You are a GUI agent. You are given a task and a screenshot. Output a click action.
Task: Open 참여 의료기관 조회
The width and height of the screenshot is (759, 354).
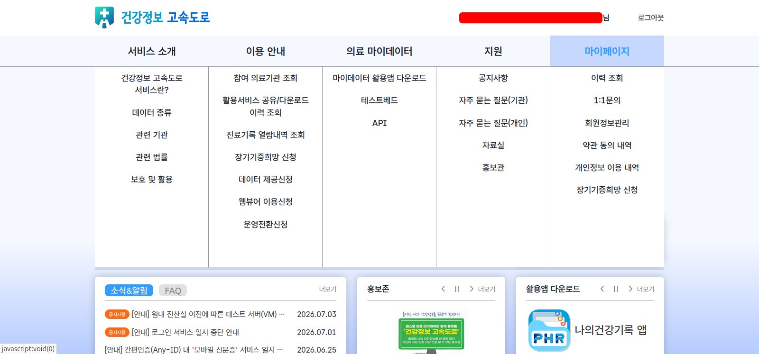266,78
